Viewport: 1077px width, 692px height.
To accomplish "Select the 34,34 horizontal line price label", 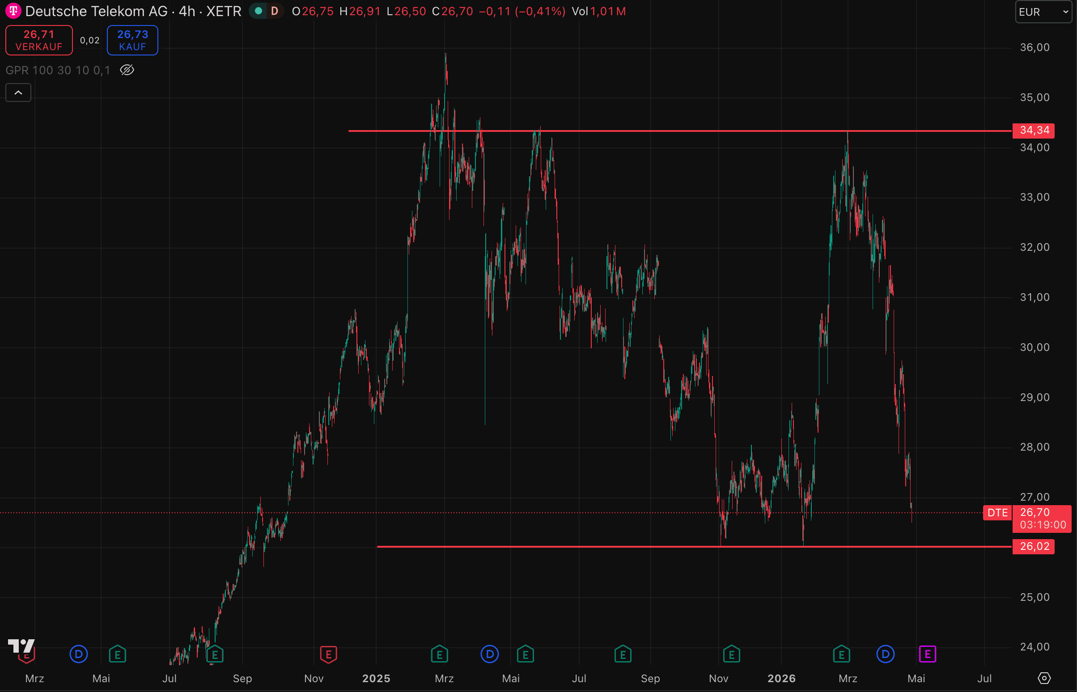I will coord(1034,131).
